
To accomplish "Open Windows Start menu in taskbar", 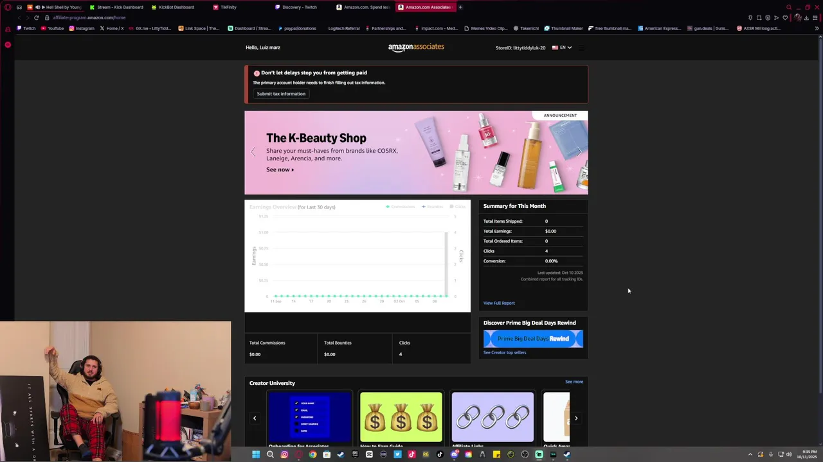I will [x=256, y=454].
